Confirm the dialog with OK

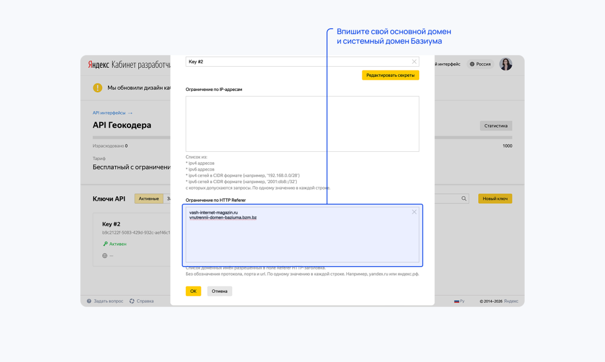pyautogui.click(x=193, y=291)
